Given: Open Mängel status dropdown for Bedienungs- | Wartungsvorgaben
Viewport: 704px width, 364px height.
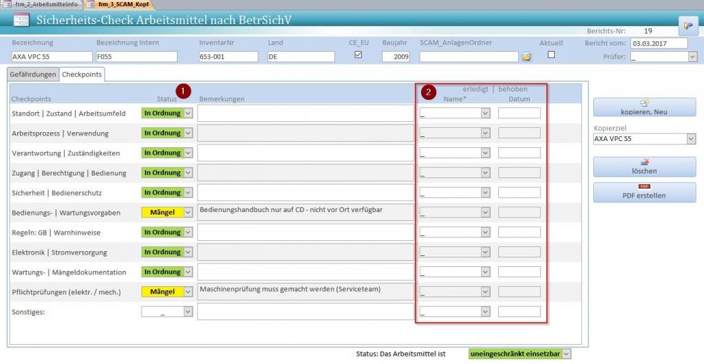Looking at the screenshot, I should [188, 213].
